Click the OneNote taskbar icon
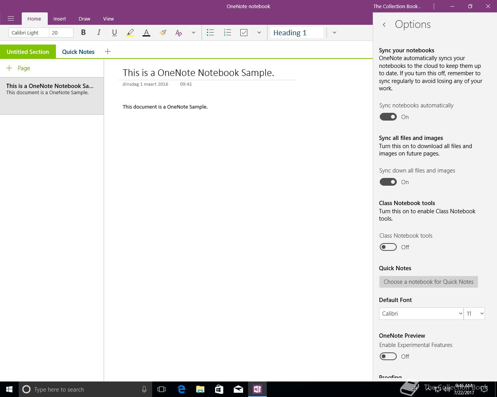Image resolution: width=497 pixels, height=397 pixels. pyautogui.click(x=257, y=389)
